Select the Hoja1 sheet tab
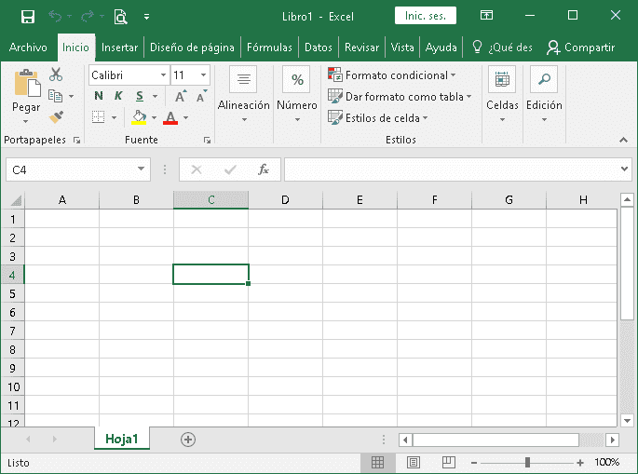This screenshot has width=638, height=474. (x=122, y=440)
